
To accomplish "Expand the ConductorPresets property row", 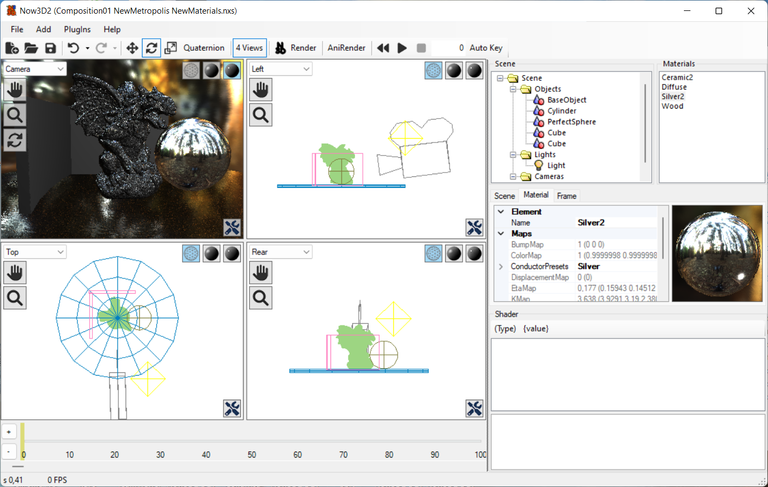I will point(501,266).
